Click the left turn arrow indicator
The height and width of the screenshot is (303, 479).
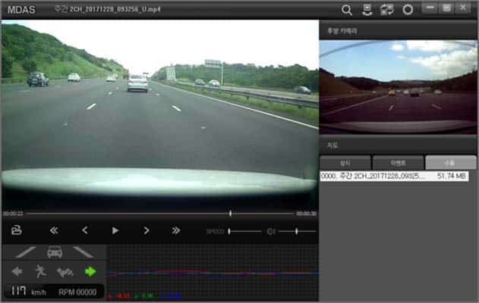point(17,271)
